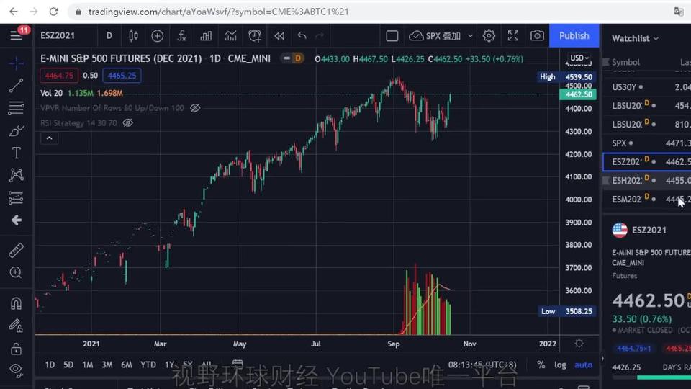This screenshot has height=389, width=691.
Task: Collapse the right sidebar panel arrow
Action: click(602, 359)
